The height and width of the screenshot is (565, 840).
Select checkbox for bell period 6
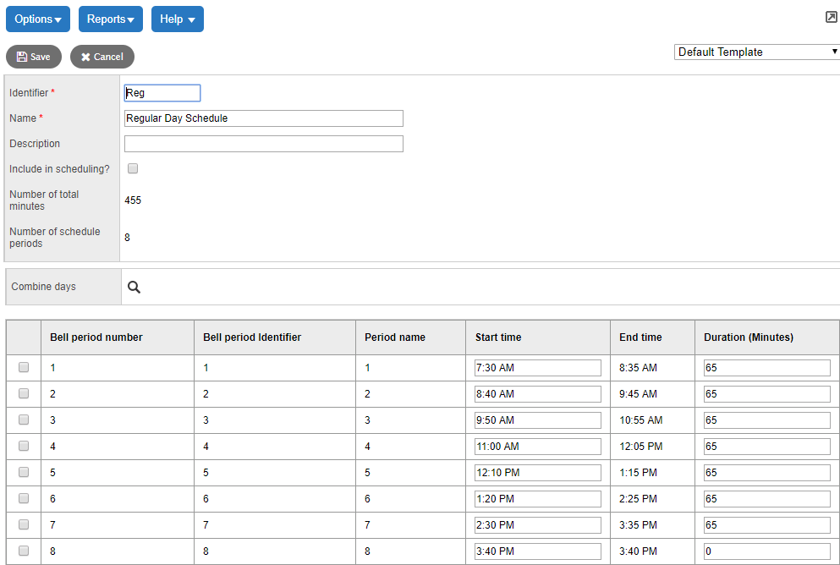[x=24, y=498]
